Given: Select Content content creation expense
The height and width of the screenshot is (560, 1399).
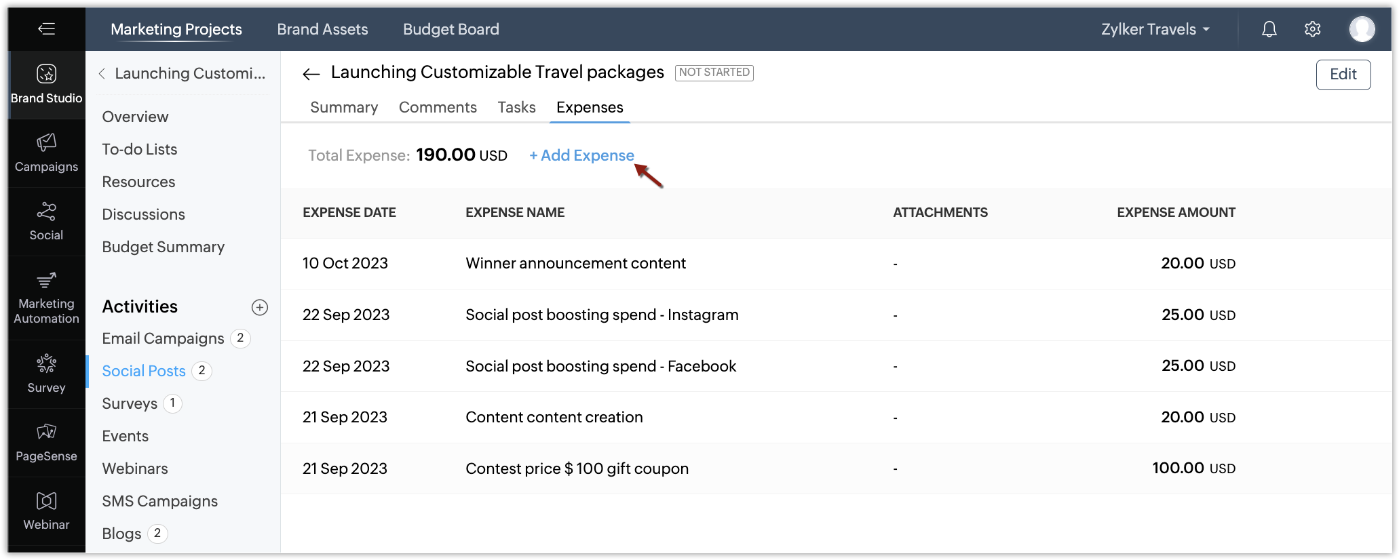Looking at the screenshot, I should click(x=554, y=417).
